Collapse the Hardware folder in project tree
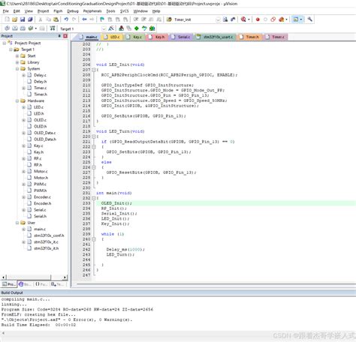This screenshot has width=356, height=342. tap(17, 100)
